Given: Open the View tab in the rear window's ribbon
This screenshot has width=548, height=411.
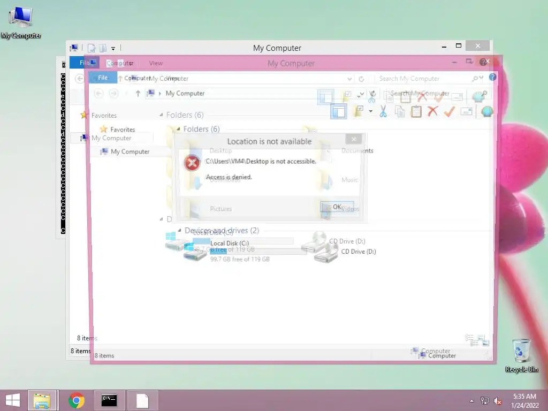Looking at the screenshot, I should coord(156,63).
